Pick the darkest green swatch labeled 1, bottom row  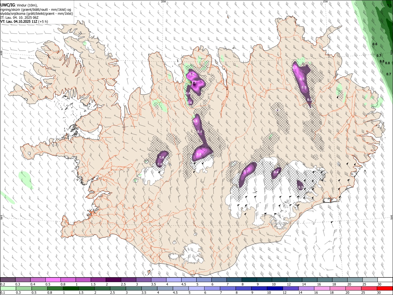(71, 289)
